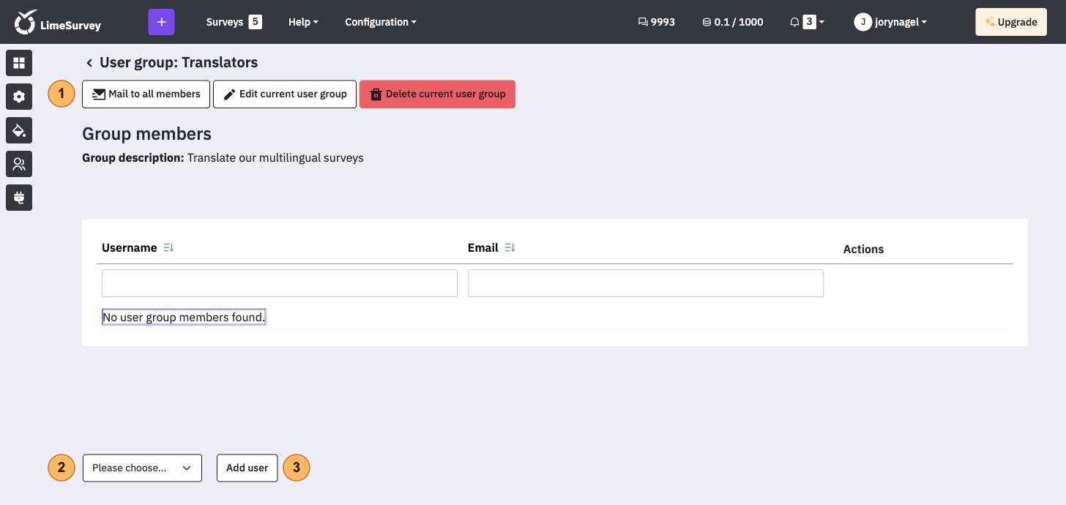The image size is (1066, 505).
Task: Click the LimeSurvey logo
Action: 58,22
